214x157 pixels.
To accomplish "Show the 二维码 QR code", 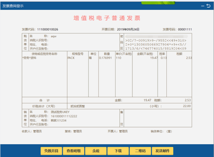I will click(140, 151).
